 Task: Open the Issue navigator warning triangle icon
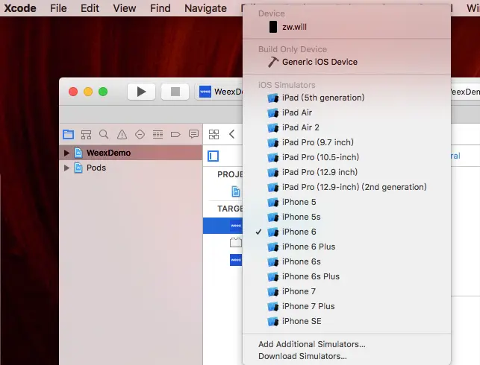122,134
